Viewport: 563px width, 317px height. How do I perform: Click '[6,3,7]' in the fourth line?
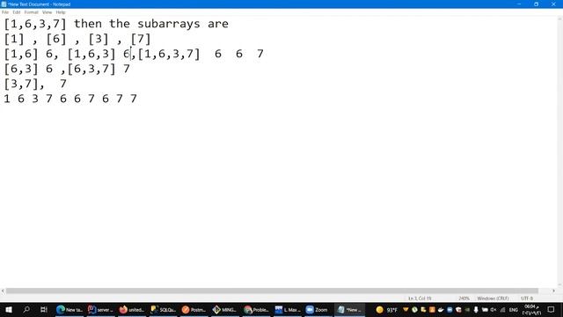91,69
